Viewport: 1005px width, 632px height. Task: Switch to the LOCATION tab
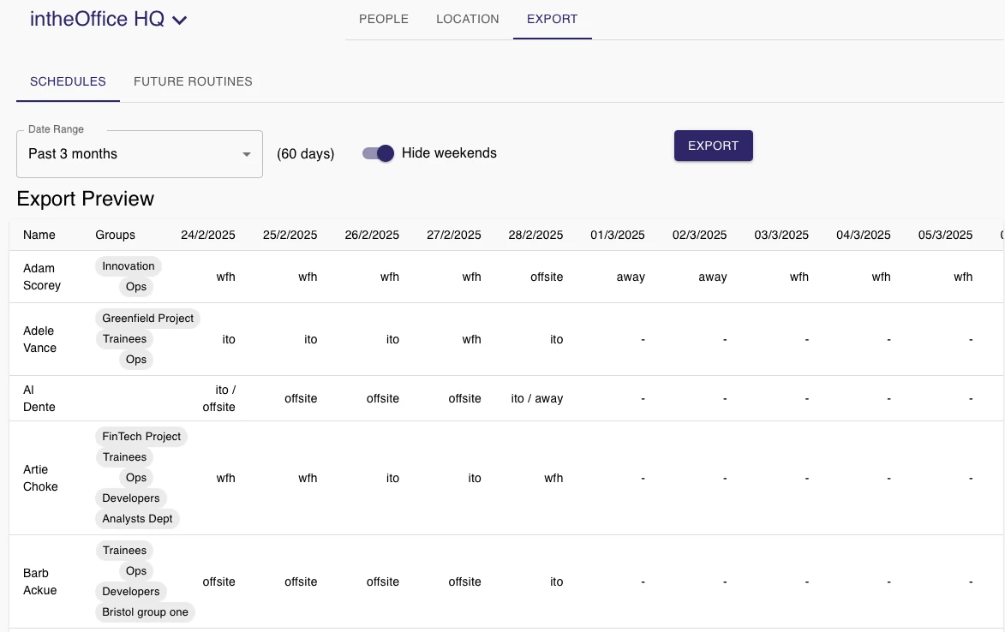click(467, 19)
